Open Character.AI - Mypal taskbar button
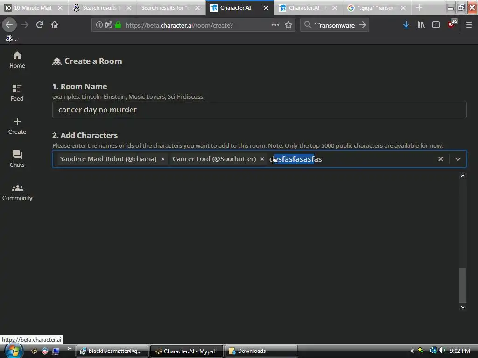 click(187, 351)
